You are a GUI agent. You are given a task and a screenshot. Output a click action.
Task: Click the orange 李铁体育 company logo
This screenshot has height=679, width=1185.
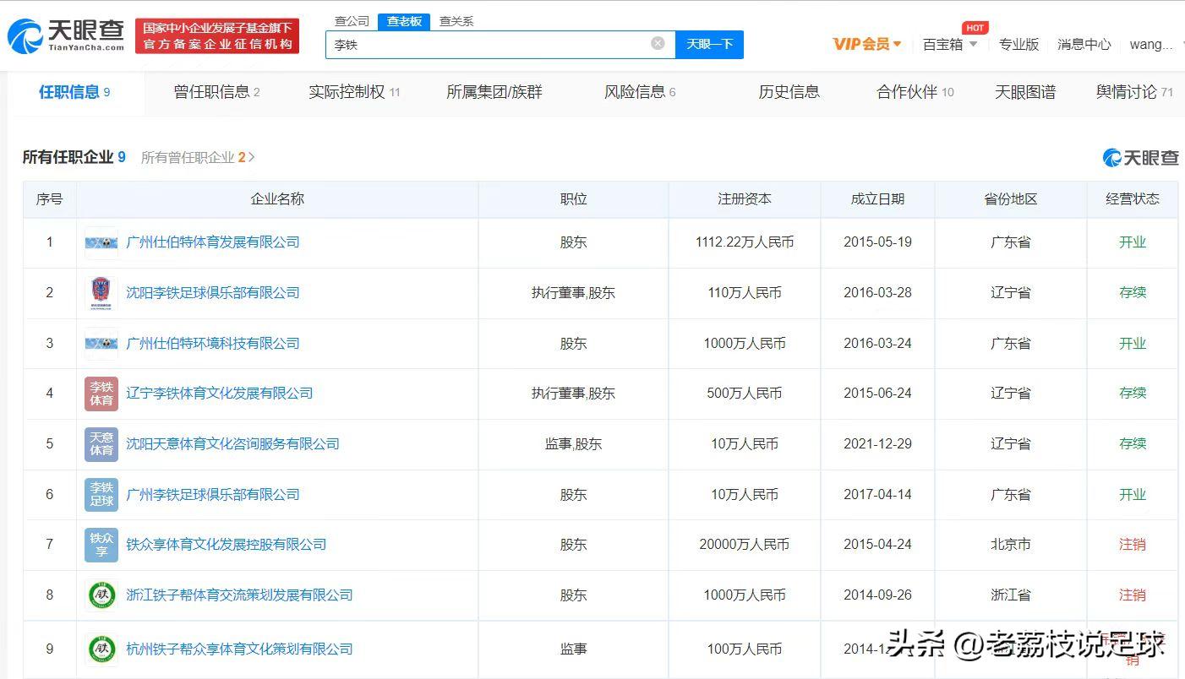coord(101,394)
